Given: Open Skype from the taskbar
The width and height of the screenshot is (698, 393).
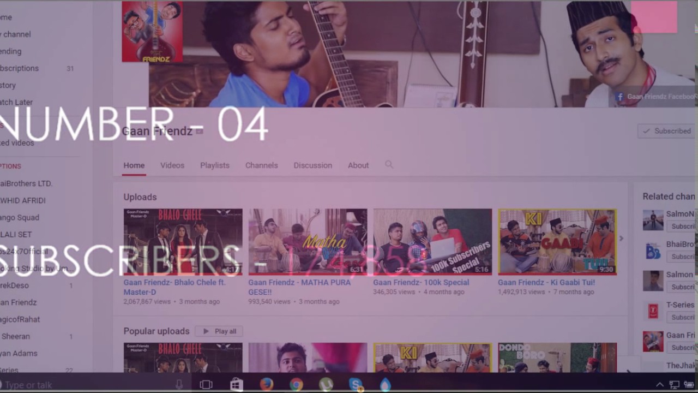Looking at the screenshot, I should point(356,385).
